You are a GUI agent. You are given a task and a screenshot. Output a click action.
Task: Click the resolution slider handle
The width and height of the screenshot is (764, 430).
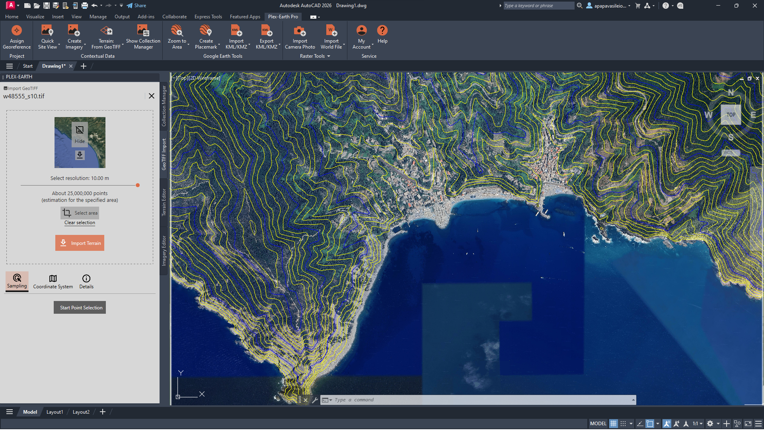(138, 185)
